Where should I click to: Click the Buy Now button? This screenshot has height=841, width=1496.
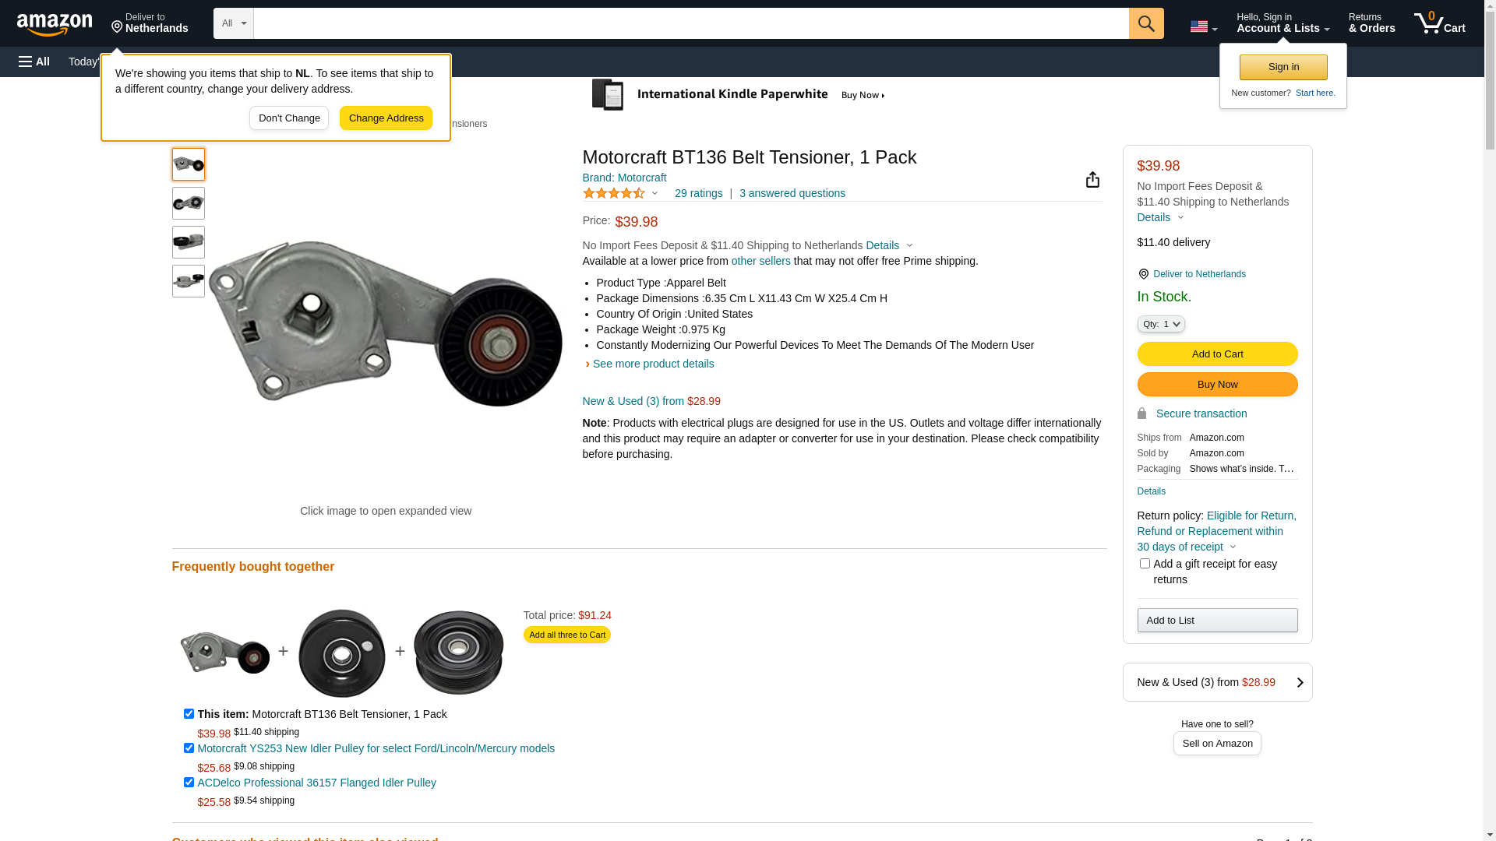(x=1216, y=385)
